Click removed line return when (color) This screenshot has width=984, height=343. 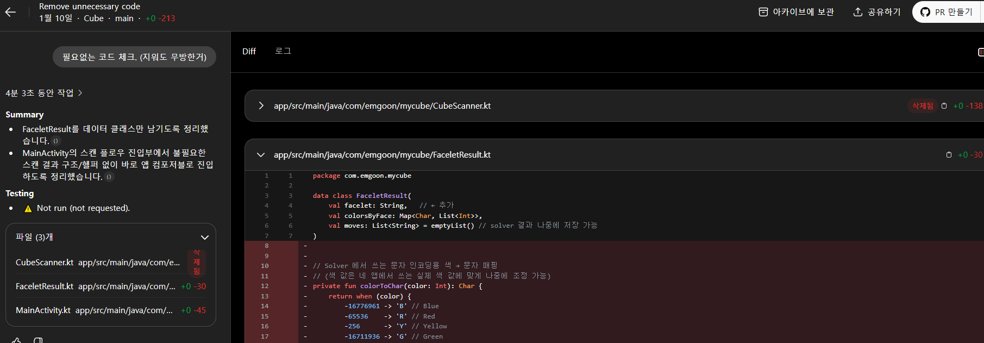(x=369, y=296)
